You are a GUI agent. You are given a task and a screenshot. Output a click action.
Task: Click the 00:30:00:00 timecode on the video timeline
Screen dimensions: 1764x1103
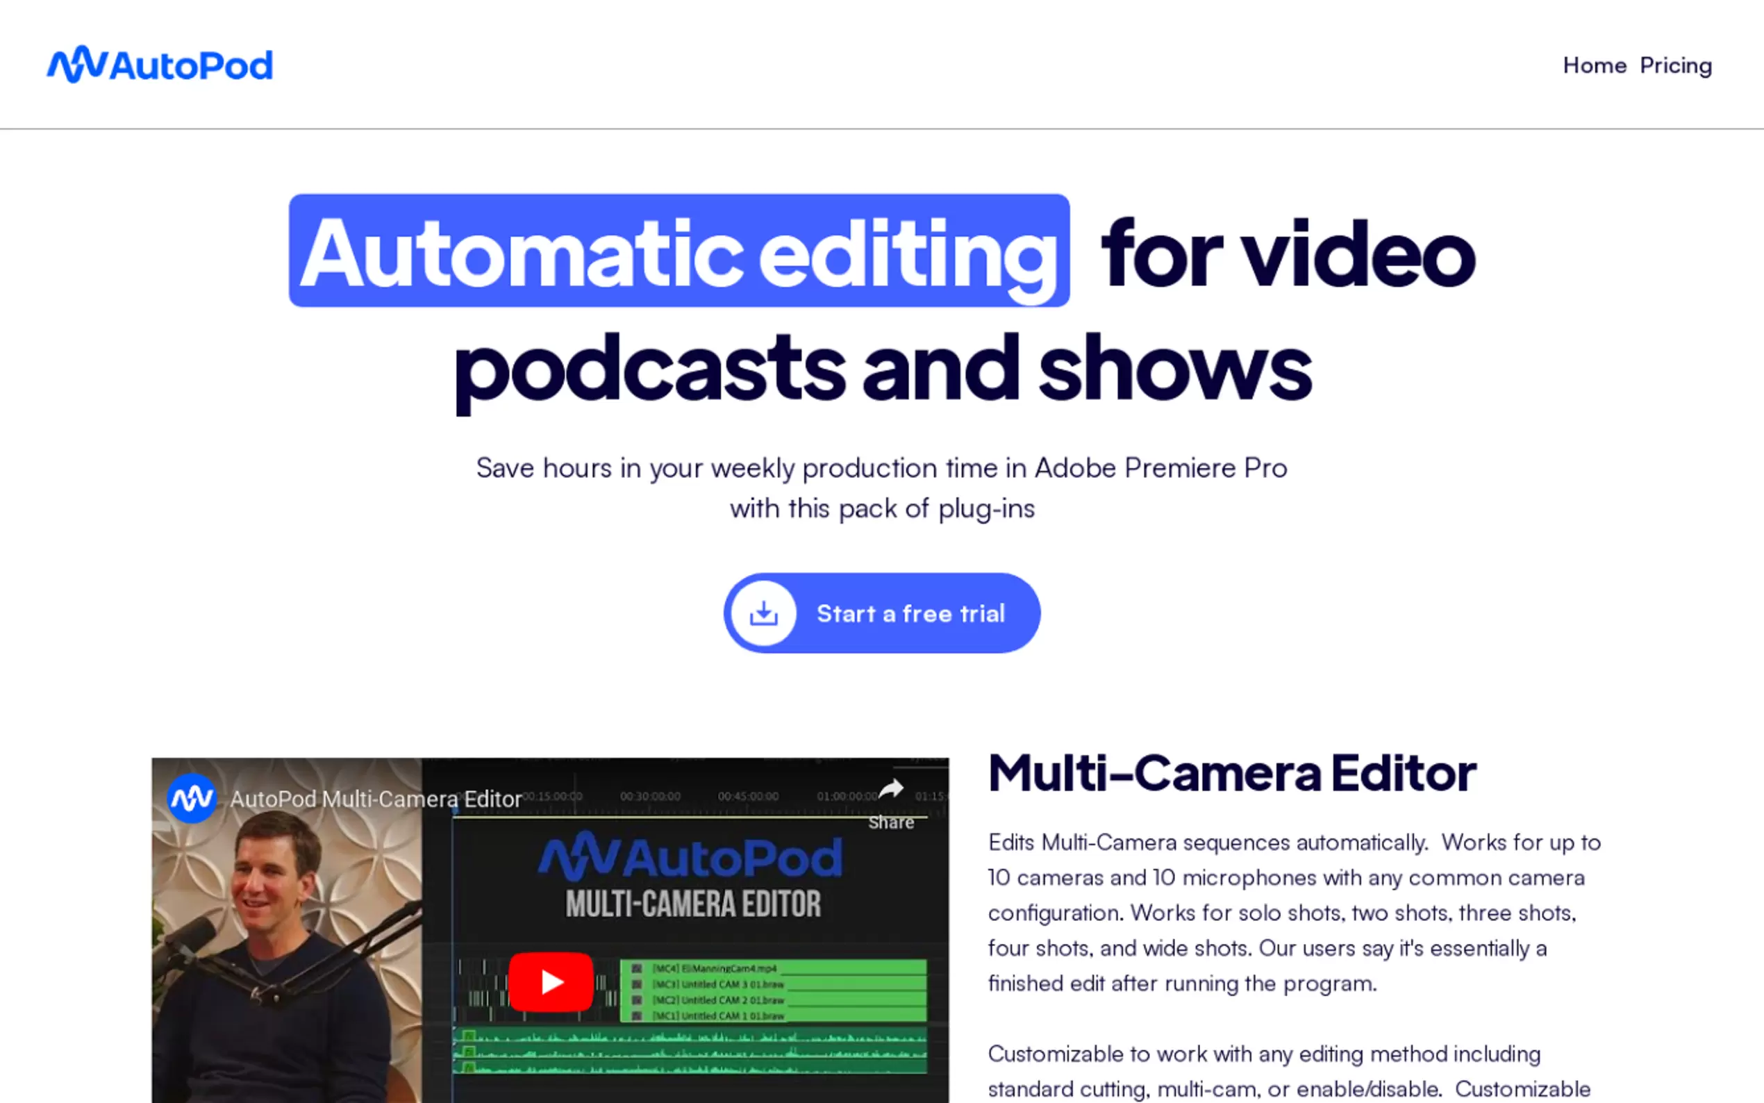point(651,797)
